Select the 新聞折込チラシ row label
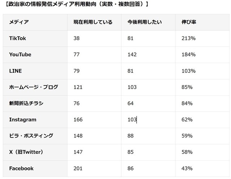 coord(26,103)
